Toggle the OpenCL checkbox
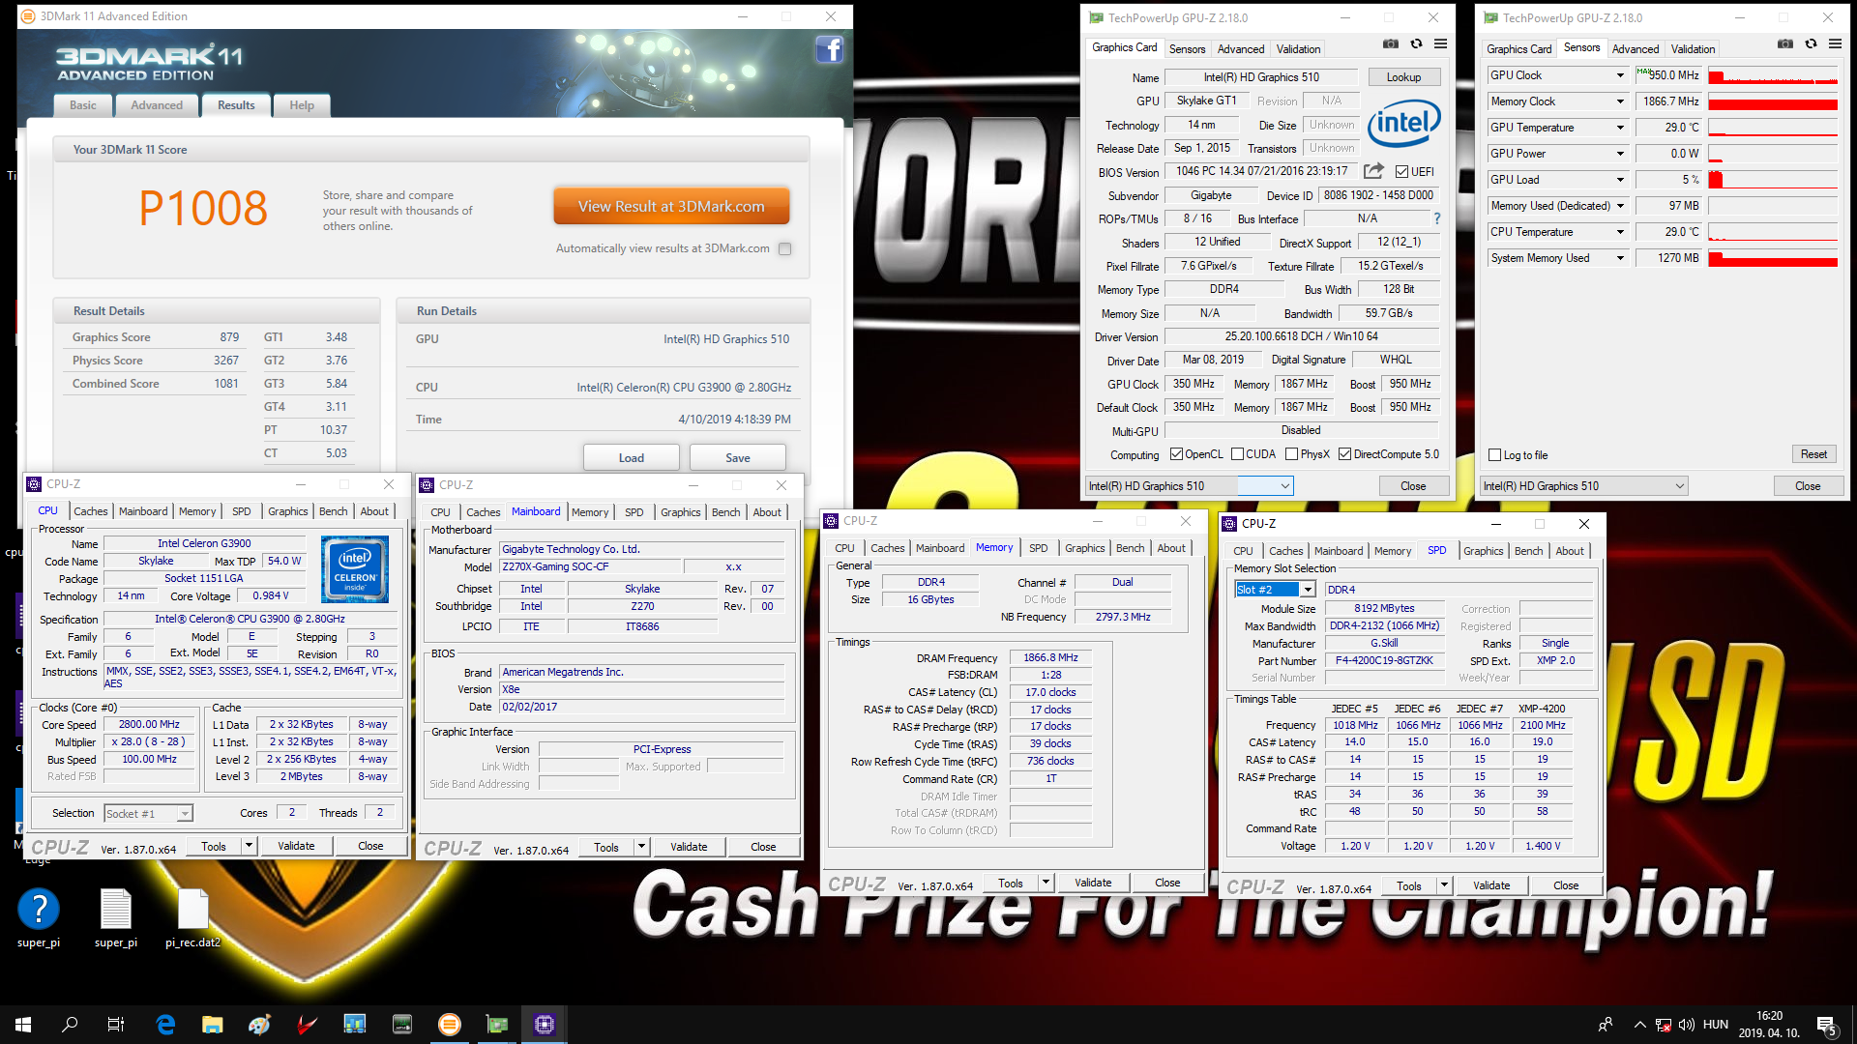This screenshot has width=1857, height=1044. [x=1176, y=454]
